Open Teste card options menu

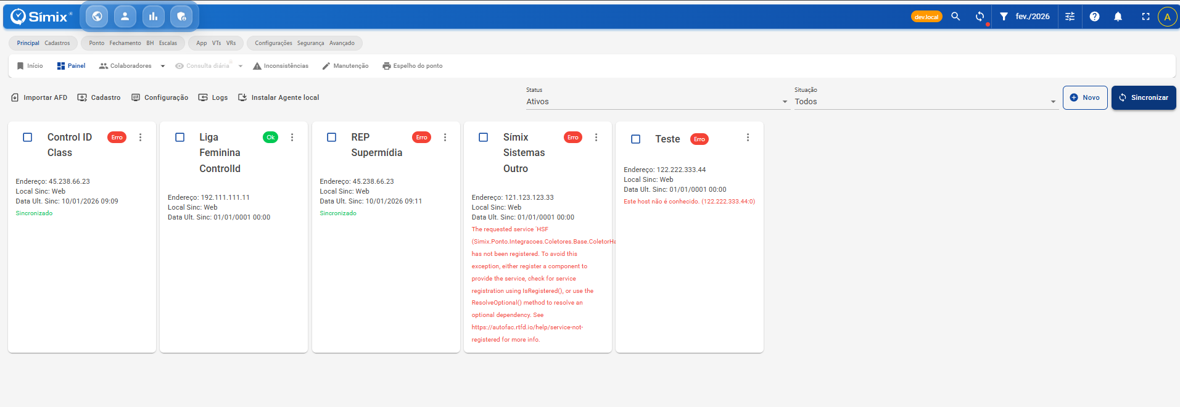tap(748, 138)
